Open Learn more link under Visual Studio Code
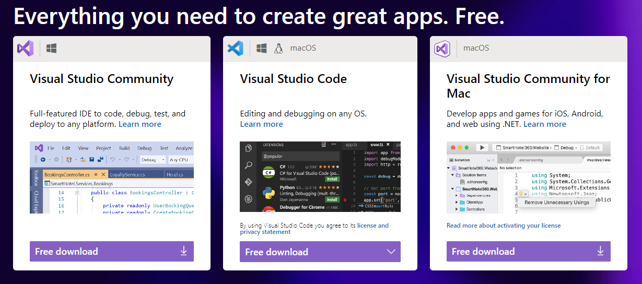Screen dimensions: 642x284 point(262,124)
